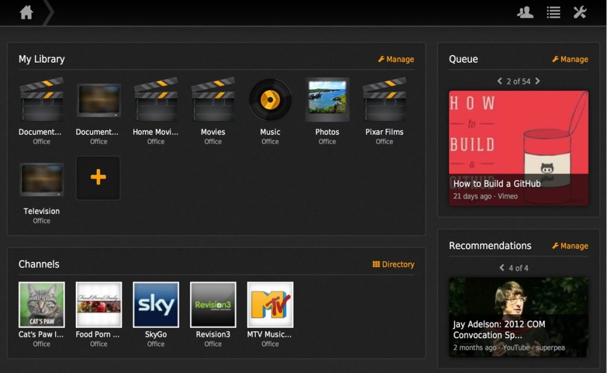Open the Photos library thumbnail
607x373 pixels.
[x=327, y=99]
